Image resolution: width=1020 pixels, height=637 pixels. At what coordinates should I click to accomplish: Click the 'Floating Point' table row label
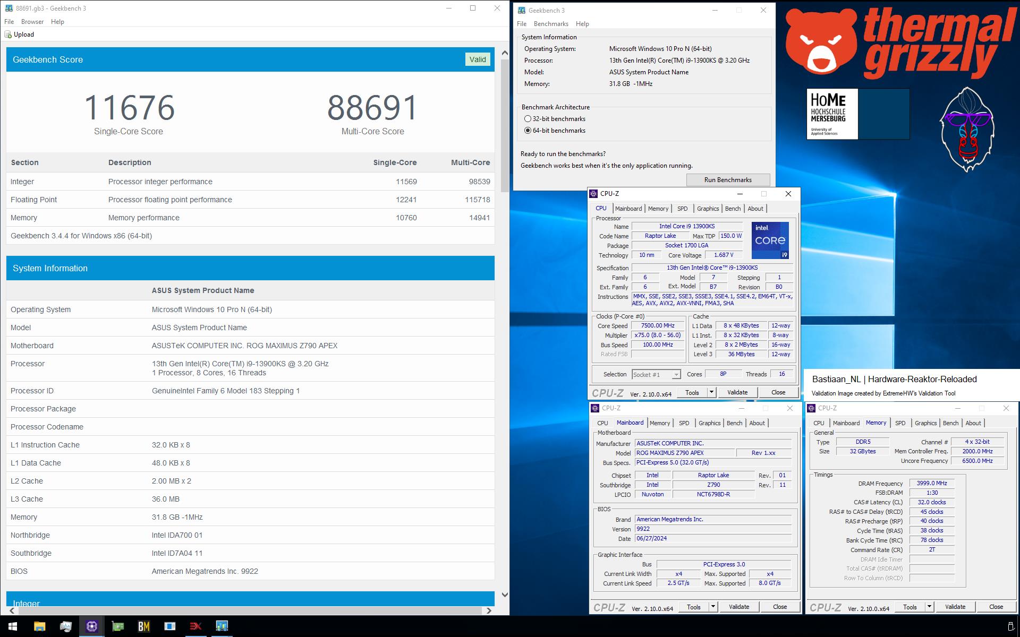click(33, 200)
